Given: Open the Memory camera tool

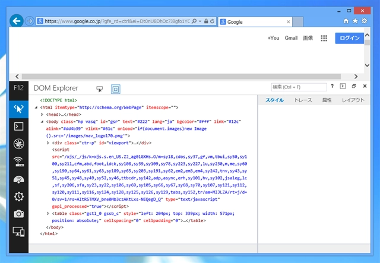Looking at the screenshot, I should (18, 214).
